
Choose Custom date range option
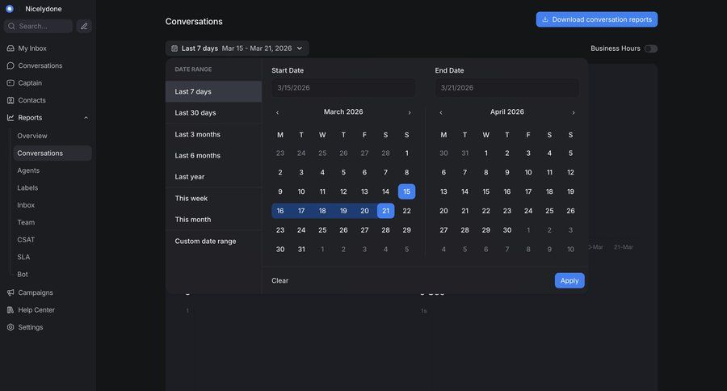coord(213,242)
